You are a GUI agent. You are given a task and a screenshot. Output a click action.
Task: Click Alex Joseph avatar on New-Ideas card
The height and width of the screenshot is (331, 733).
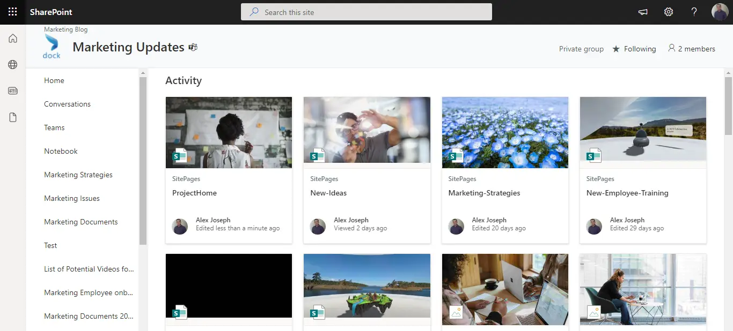click(318, 226)
